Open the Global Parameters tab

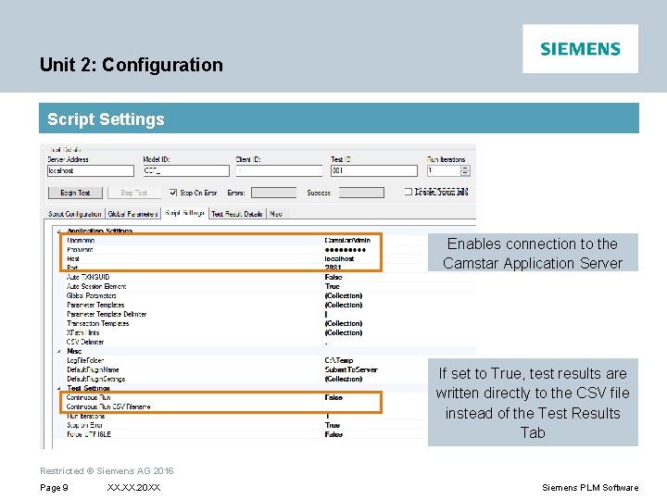click(x=132, y=214)
